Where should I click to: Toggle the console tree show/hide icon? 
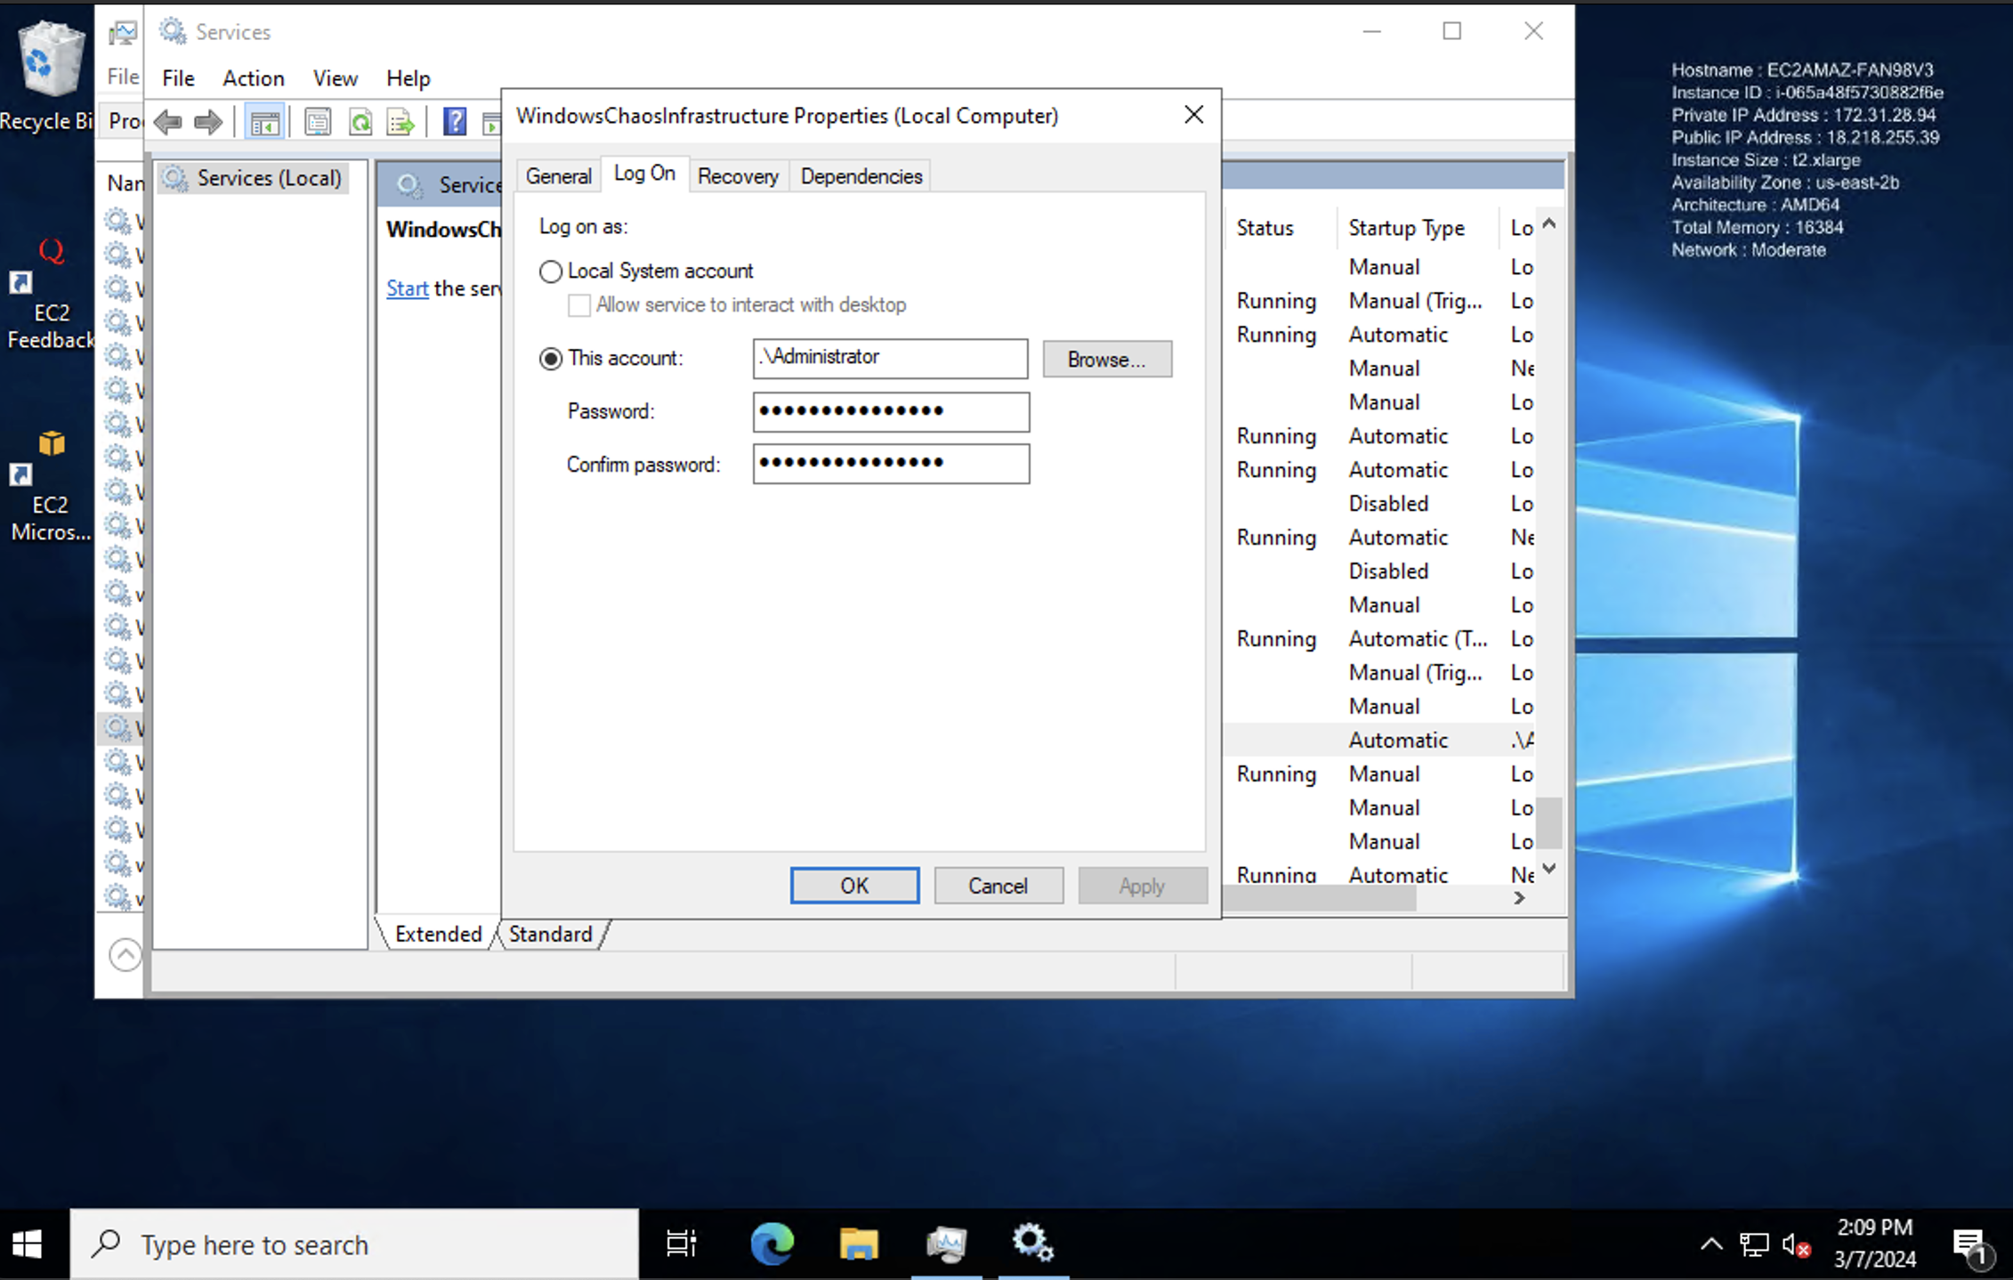tap(263, 121)
